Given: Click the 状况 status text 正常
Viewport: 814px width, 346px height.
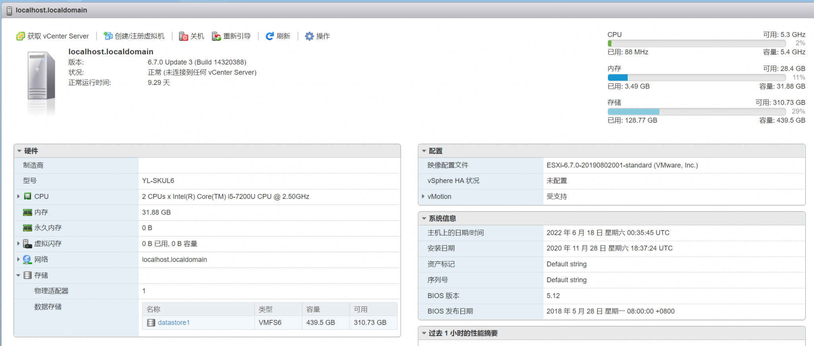Looking at the screenshot, I should click(202, 72).
